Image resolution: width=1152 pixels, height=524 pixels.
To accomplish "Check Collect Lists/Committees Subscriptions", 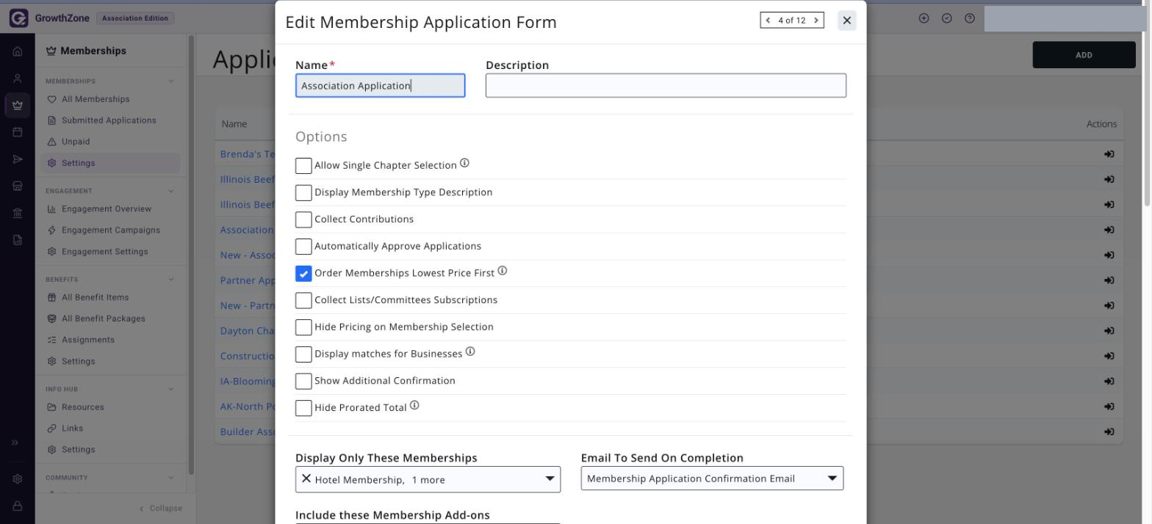I will point(303,300).
